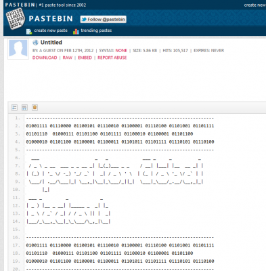Screen dimensions: 266x271
Task: Click the PASTEBIN header title text
Action: (x=51, y=19)
